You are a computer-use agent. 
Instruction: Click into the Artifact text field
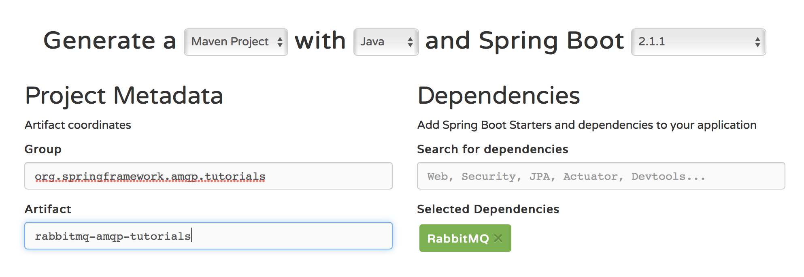click(x=208, y=236)
